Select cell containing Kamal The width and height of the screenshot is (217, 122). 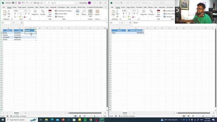8,35
